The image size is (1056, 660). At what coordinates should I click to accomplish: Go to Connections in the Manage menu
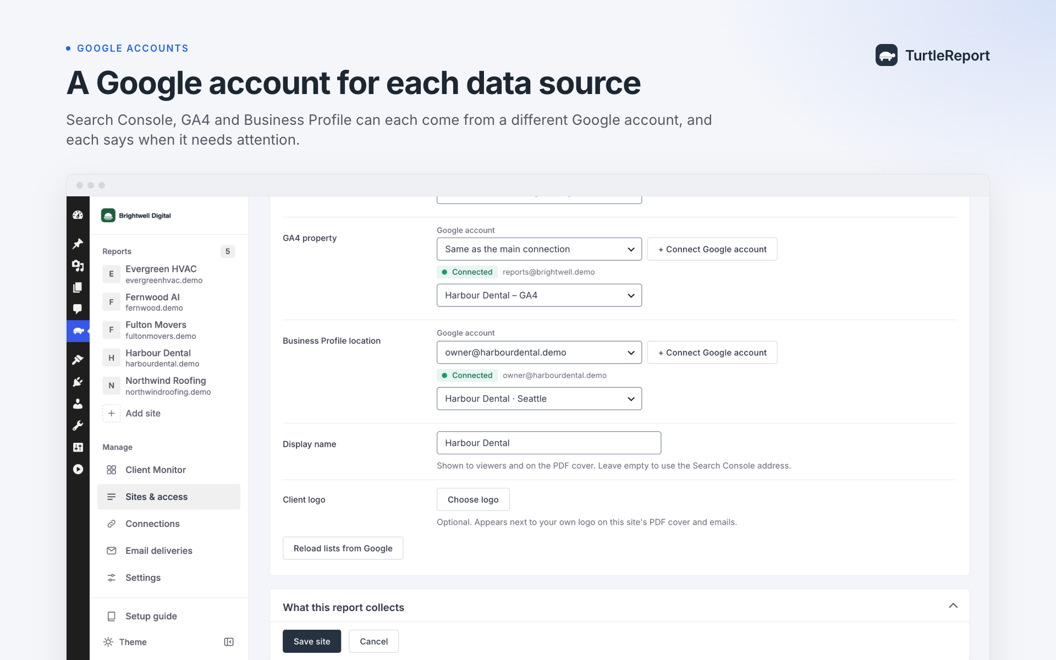coord(169,524)
